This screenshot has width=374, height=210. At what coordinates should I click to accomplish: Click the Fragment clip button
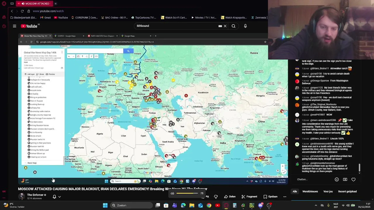(249, 197)
